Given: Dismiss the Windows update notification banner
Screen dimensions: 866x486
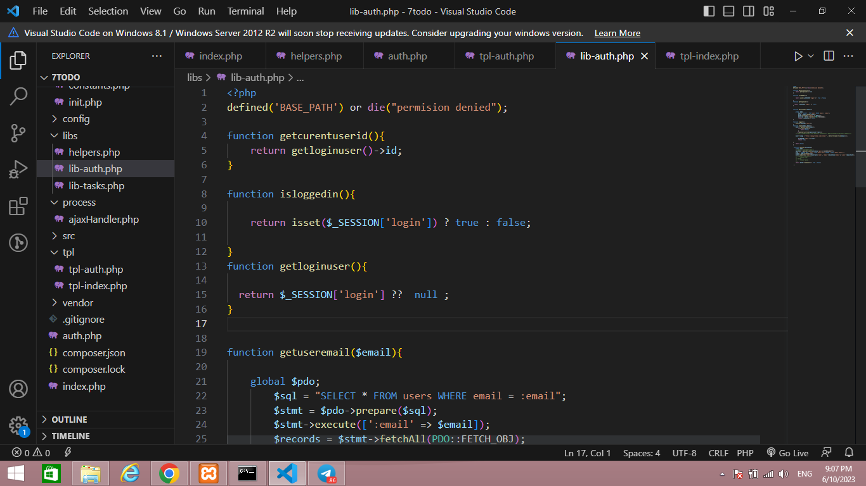Looking at the screenshot, I should coord(850,33).
